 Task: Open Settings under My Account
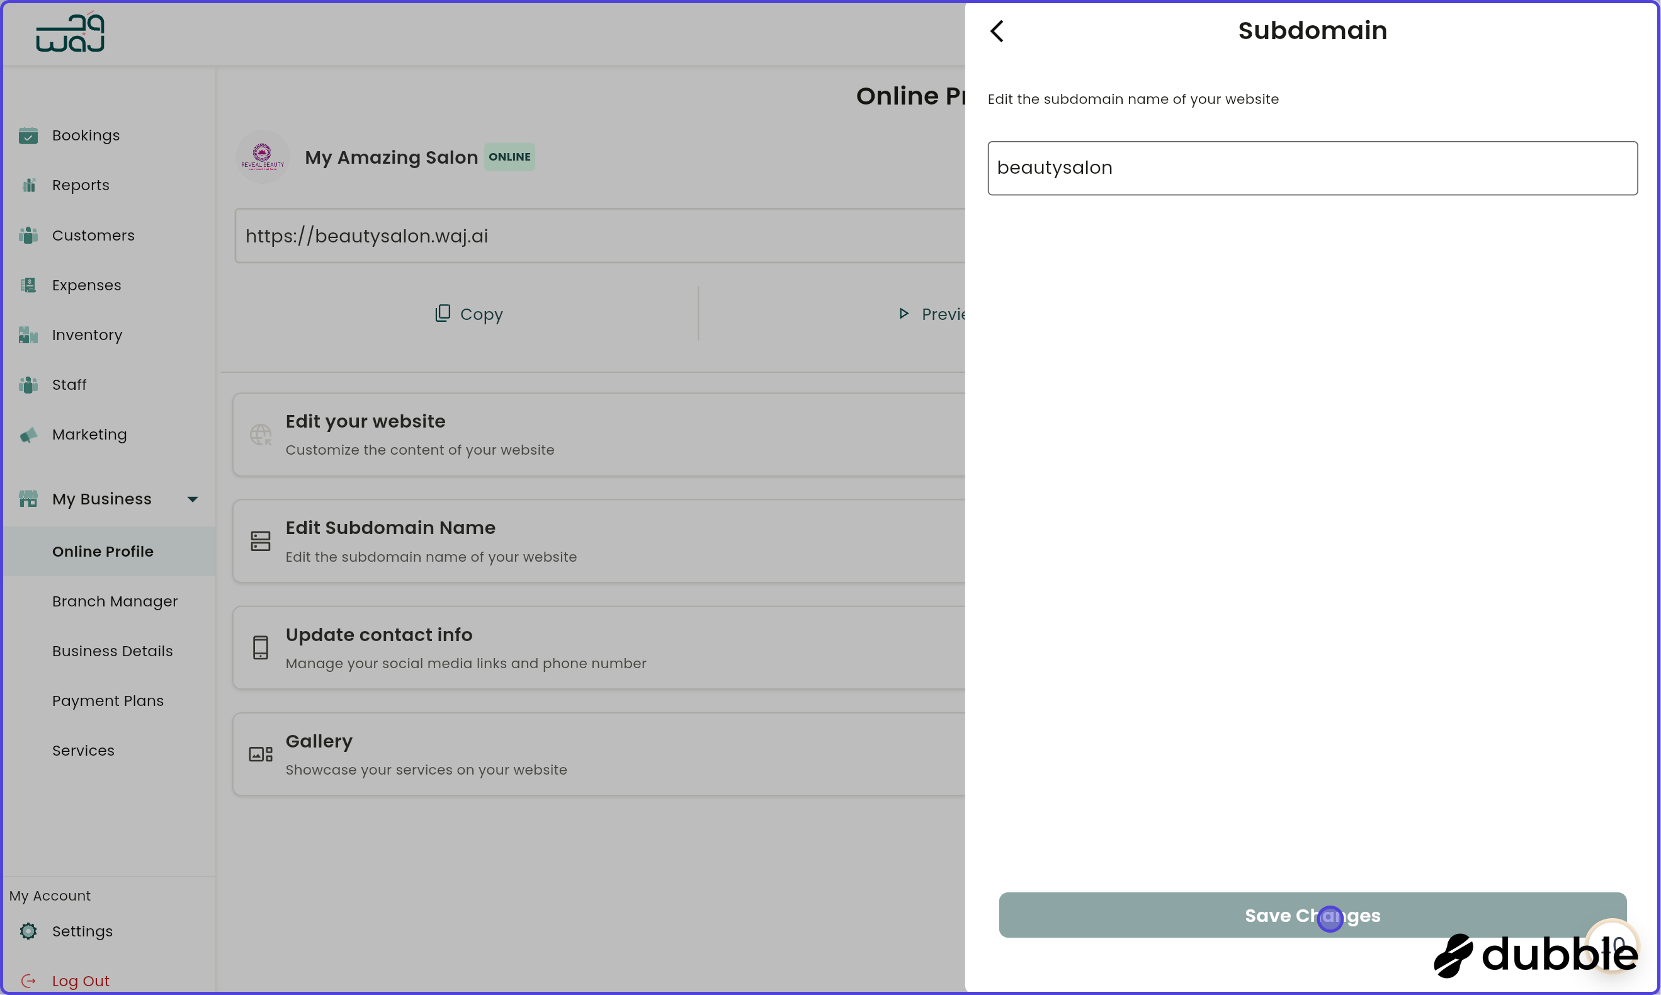tap(82, 931)
